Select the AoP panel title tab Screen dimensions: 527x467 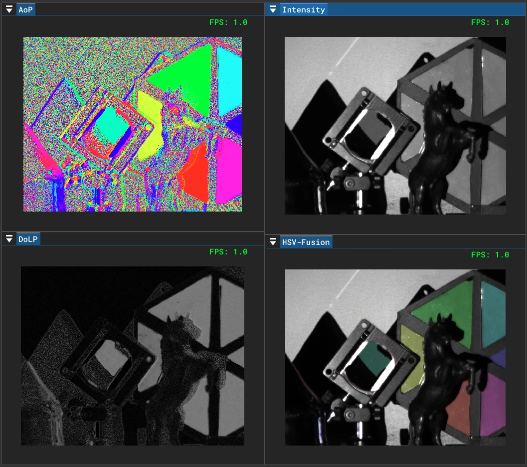click(x=25, y=8)
